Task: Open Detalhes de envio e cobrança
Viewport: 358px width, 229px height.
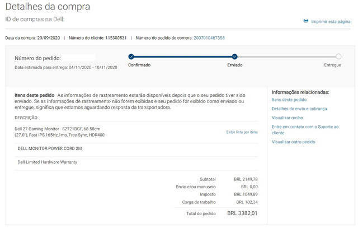Action: coord(299,109)
